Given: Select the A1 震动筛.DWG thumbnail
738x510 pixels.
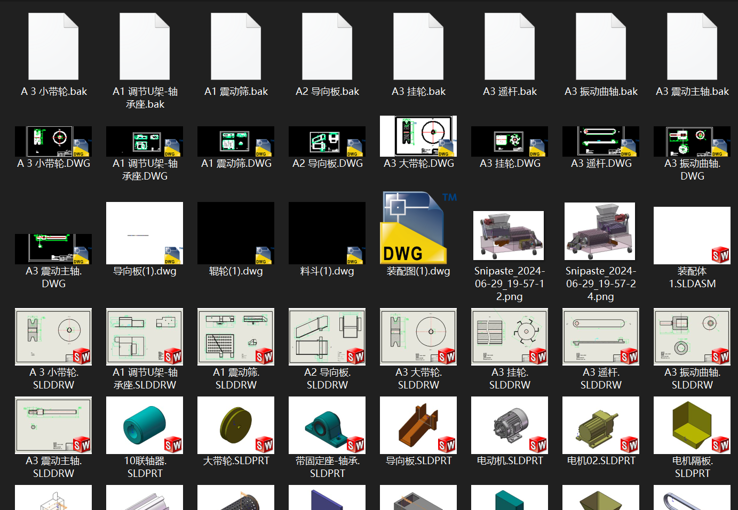Looking at the screenshot, I should click(x=236, y=141).
